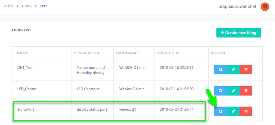Select the DHT_Test name cell
The image size is (275, 125).
(x=42, y=70)
